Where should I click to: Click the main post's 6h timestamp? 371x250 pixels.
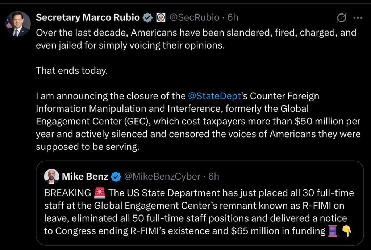233,17
